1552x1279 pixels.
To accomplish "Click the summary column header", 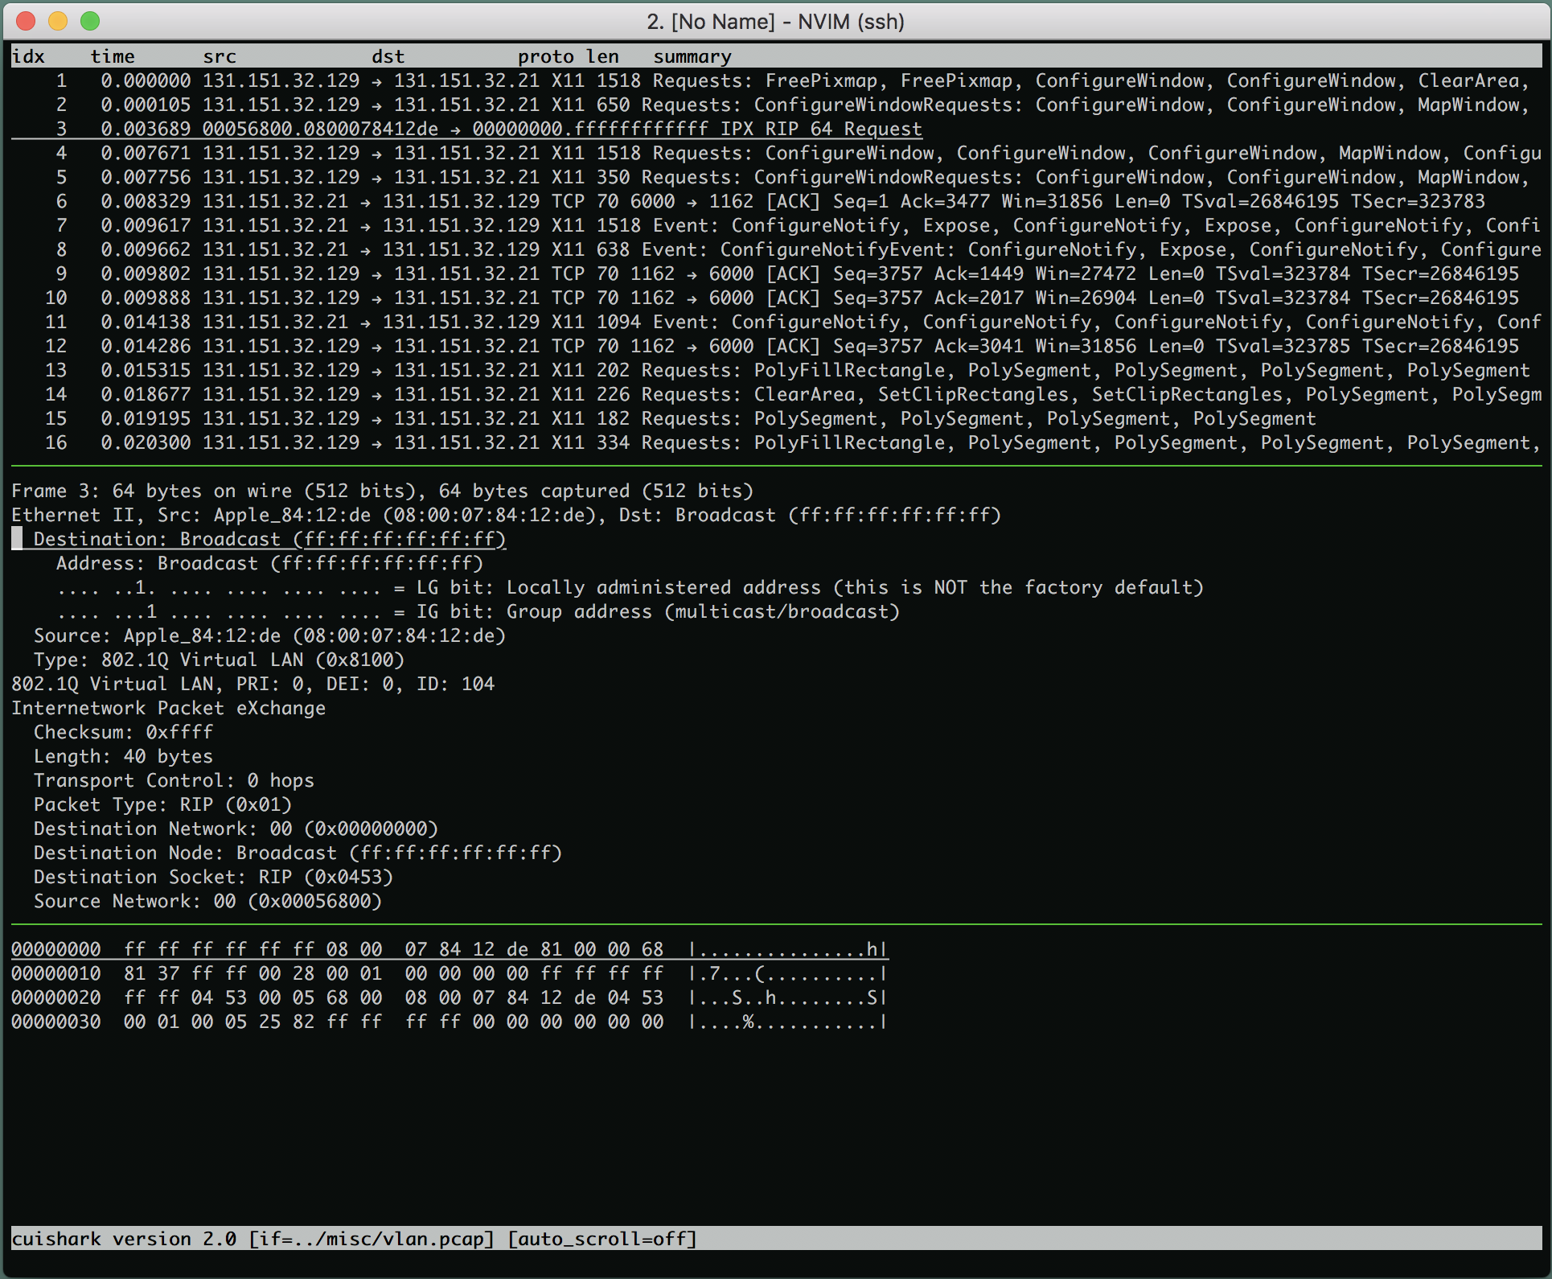I will 692,56.
